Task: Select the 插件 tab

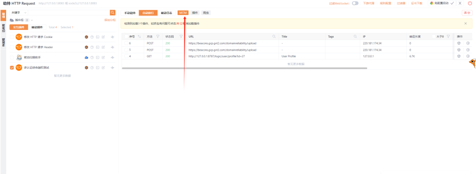Action: pos(195,13)
